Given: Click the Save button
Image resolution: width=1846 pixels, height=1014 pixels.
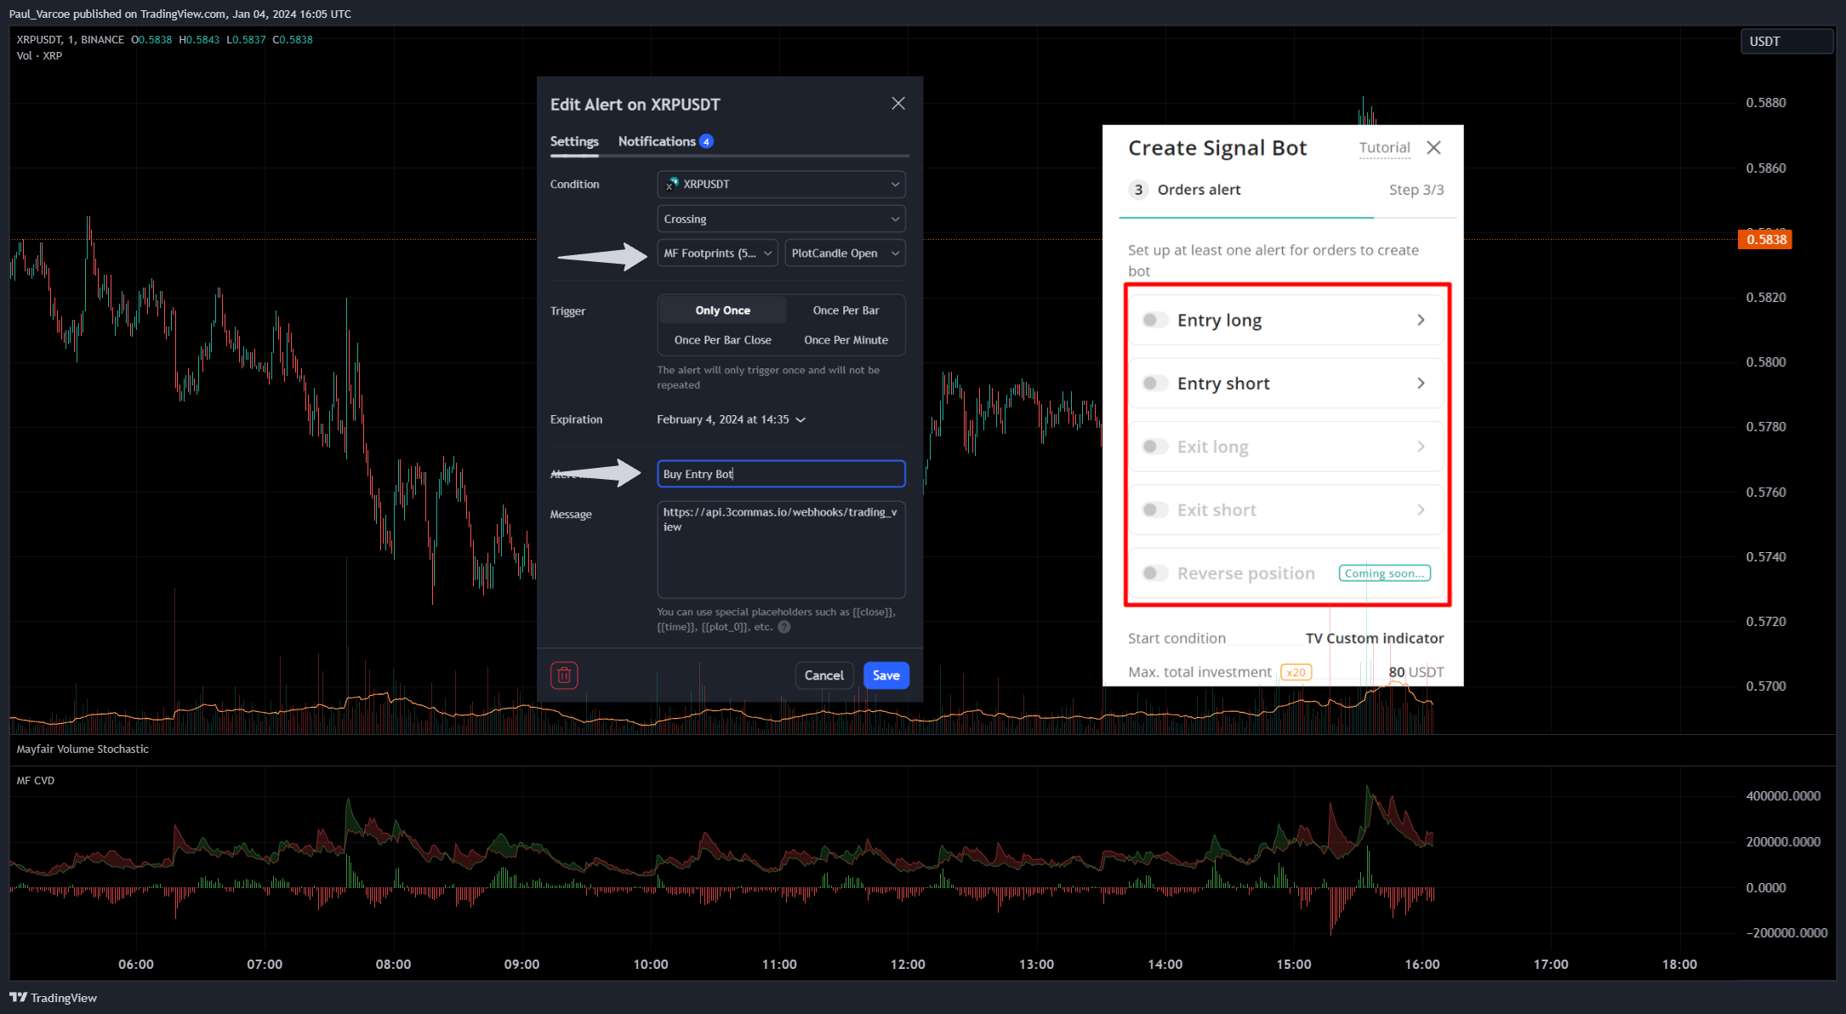Looking at the screenshot, I should (x=886, y=675).
